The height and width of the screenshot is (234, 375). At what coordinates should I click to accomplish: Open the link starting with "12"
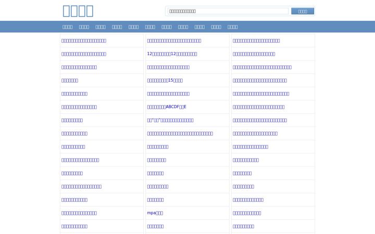tap(172, 54)
